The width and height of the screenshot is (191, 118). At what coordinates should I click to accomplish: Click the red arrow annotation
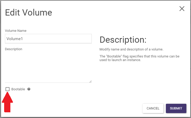click(8, 102)
